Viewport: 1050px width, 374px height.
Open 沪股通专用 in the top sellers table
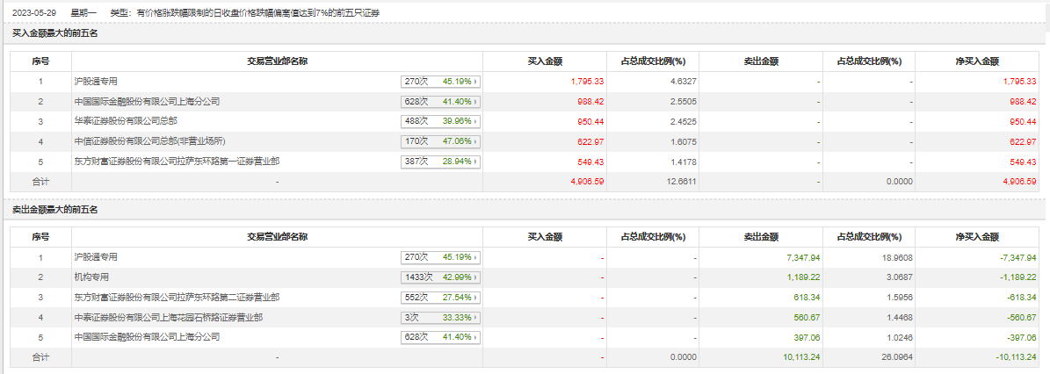pyautogui.click(x=95, y=257)
